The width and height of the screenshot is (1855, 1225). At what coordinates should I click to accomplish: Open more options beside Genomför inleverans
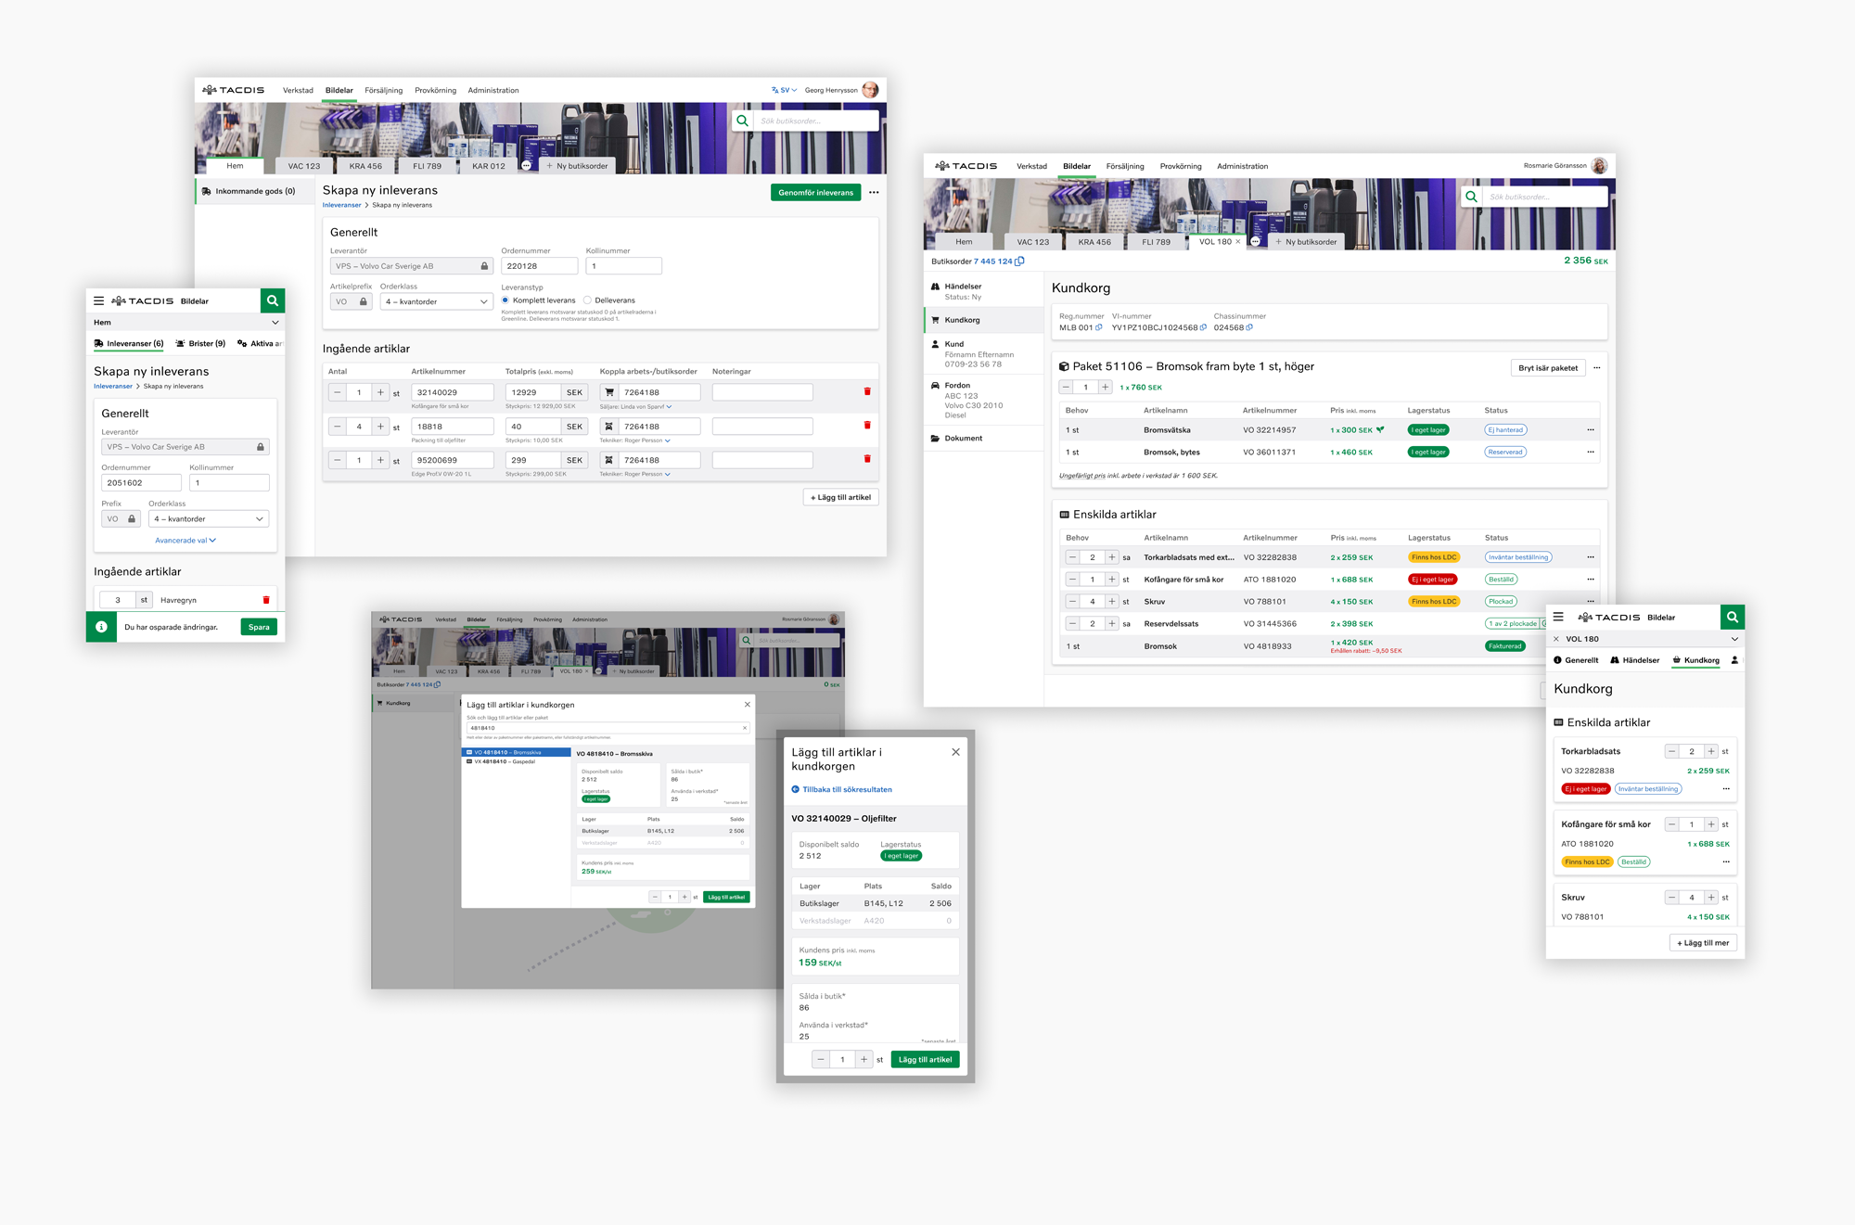point(874,193)
